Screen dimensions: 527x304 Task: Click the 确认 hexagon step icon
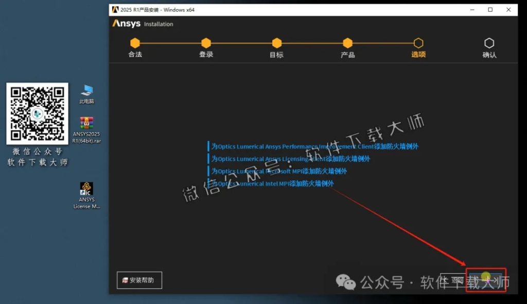[x=489, y=44]
